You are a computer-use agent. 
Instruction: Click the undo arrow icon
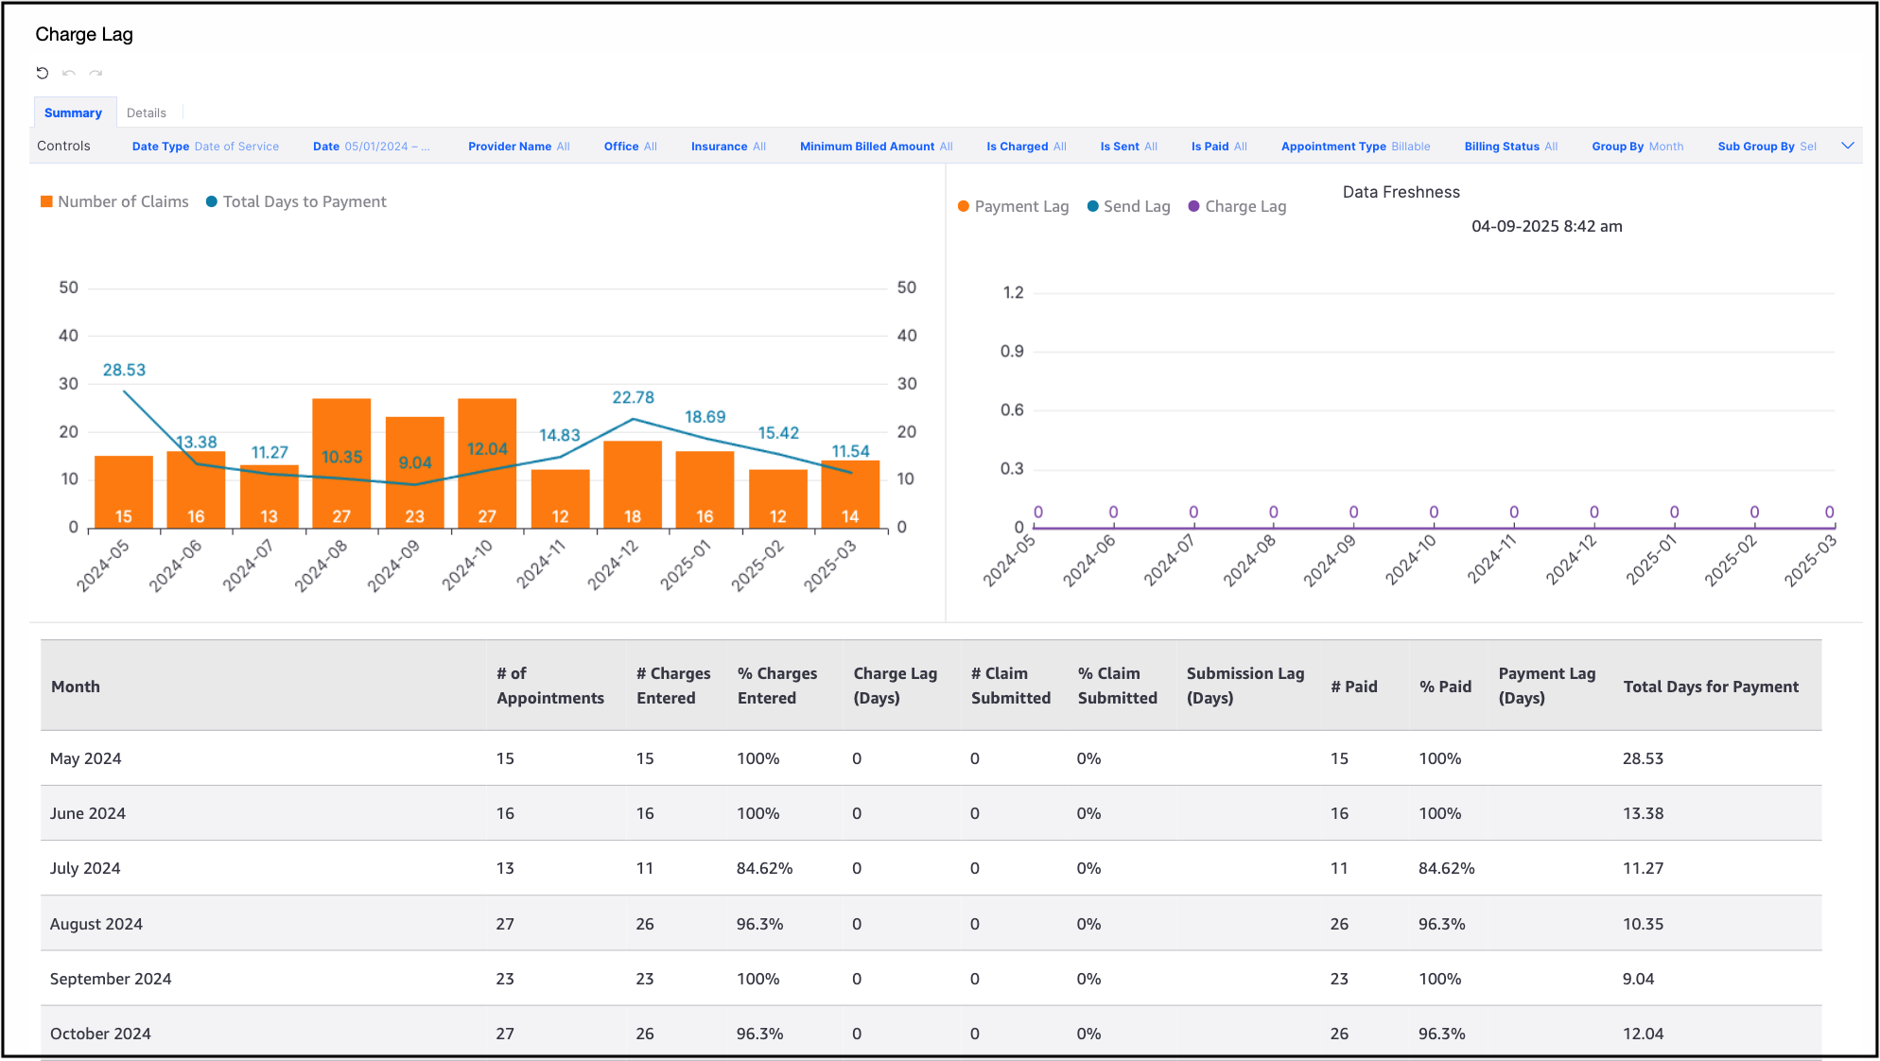(69, 73)
